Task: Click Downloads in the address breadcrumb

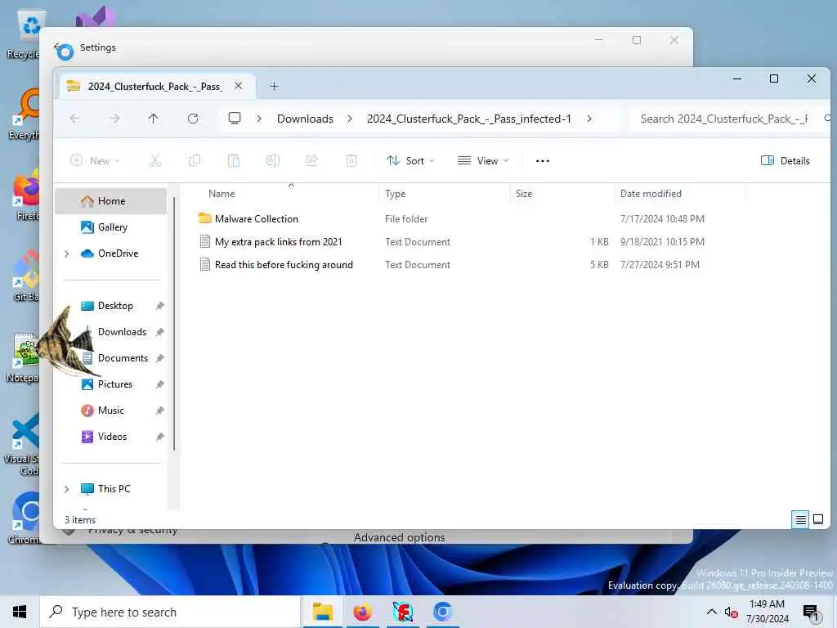Action: 305,119
